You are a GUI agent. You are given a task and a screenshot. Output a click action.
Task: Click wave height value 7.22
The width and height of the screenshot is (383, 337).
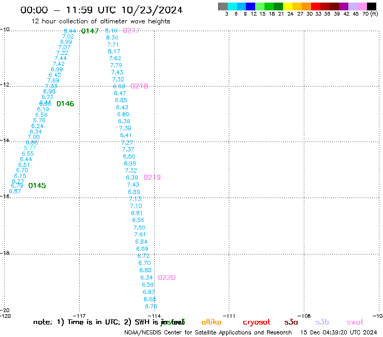[62, 53]
